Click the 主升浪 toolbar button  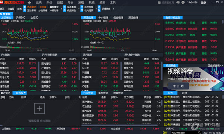[x=43, y=7]
